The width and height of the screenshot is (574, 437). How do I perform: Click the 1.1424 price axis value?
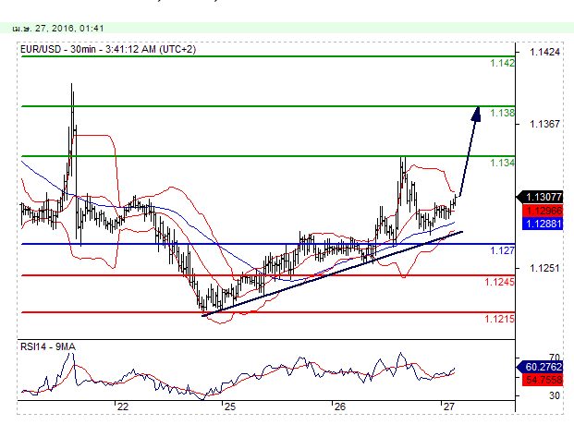(544, 52)
